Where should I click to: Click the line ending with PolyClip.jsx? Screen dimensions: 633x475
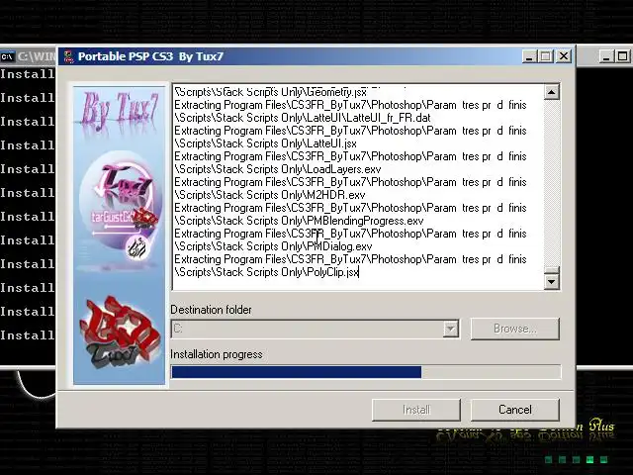coord(266,272)
